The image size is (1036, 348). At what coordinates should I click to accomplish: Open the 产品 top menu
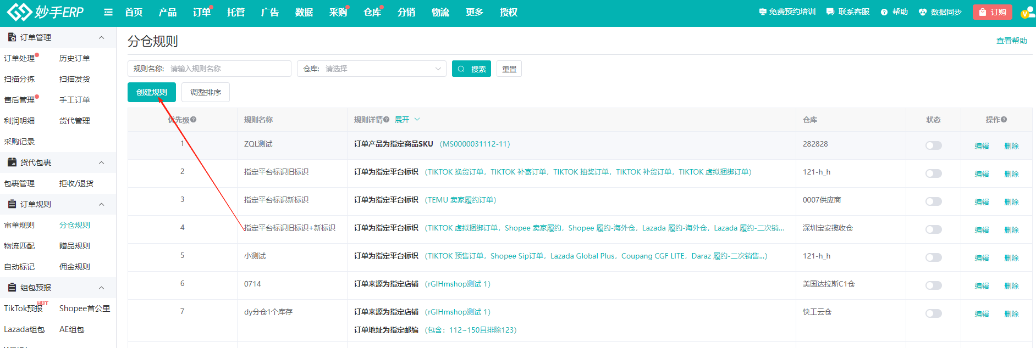168,12
